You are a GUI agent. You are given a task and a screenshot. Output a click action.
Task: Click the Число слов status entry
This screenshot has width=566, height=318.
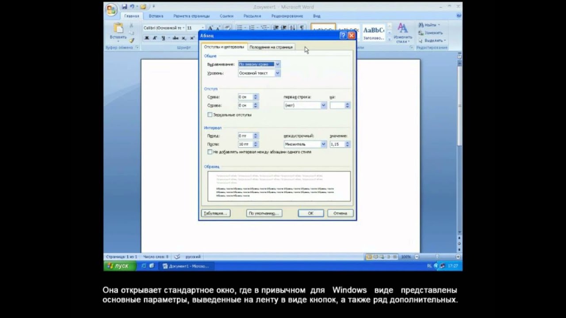click(156, 257)
